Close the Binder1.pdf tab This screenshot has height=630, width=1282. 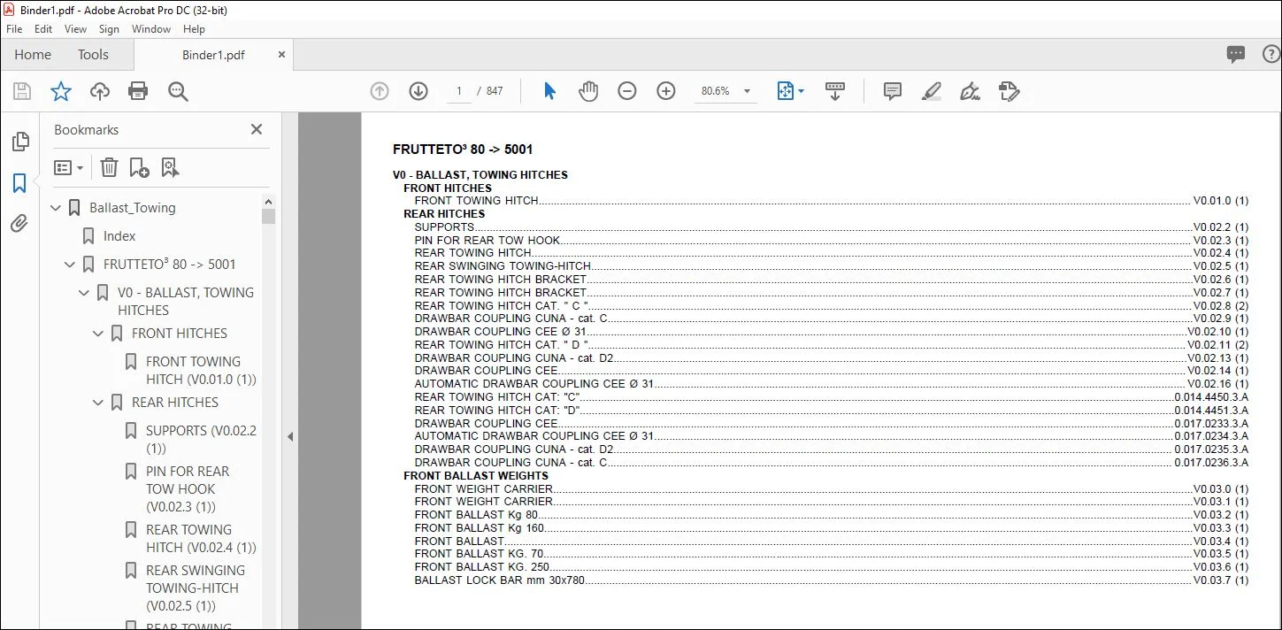click(281, 55)
